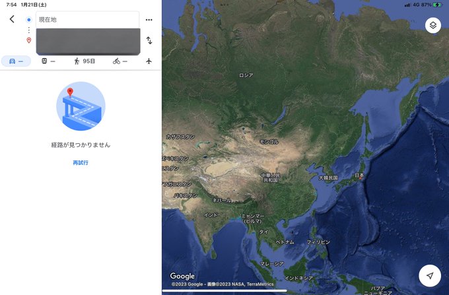Tap the red location marker on Japan
The height and width of the screenshot is (295, 449).
click(360, 179)
